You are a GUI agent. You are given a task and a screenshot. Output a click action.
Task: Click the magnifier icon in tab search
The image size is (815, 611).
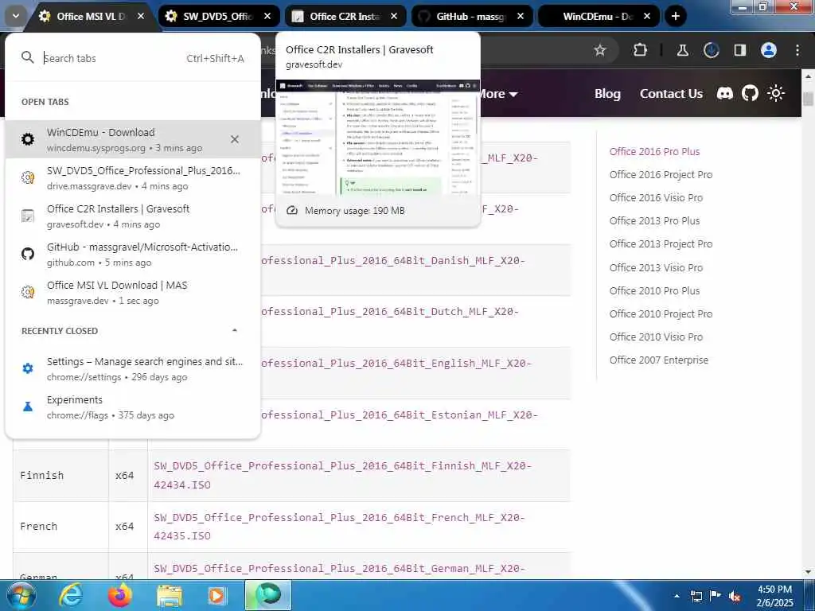click(28, 57)
